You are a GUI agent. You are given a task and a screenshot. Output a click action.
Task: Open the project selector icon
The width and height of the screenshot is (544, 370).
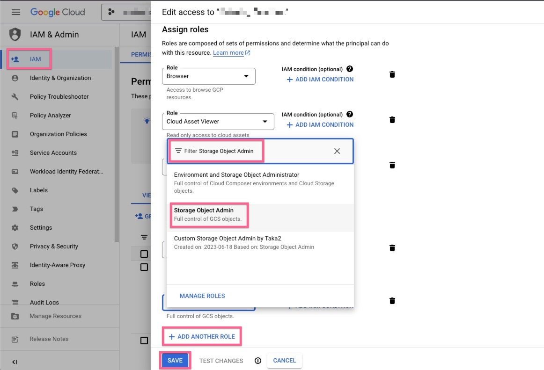pos(111,12)
